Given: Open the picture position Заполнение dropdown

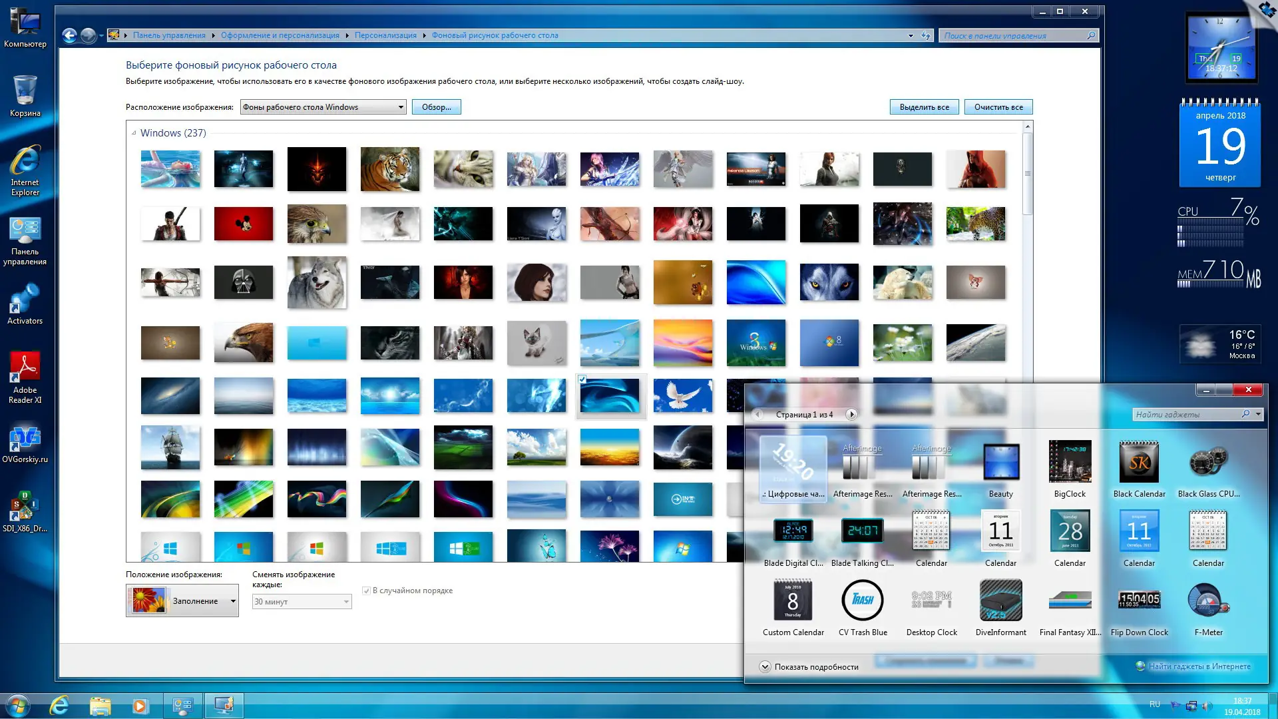Looking at the screenshot, I should point(233,601).
